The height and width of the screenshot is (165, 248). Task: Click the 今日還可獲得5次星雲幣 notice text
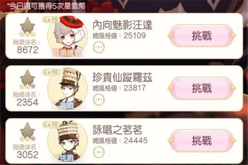point(47,6)
